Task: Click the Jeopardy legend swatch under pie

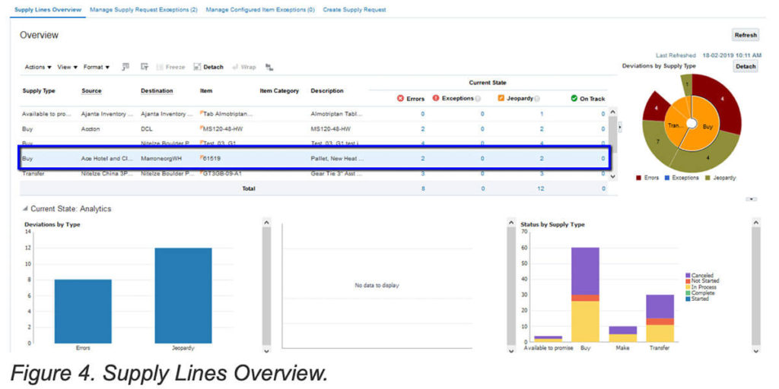Action: [x=707, y=178]
